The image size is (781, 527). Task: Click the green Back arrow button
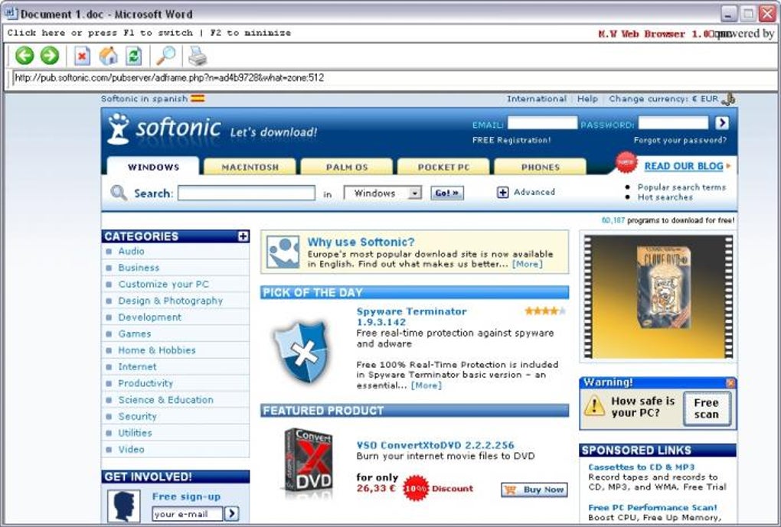click(x=25, y=56)
